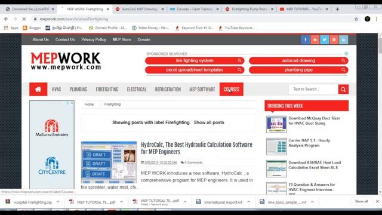Image resolution: width=382 pixels, height=215 pixels.
Task: Open Apps bookmarks shortcut
Action: 11,28
